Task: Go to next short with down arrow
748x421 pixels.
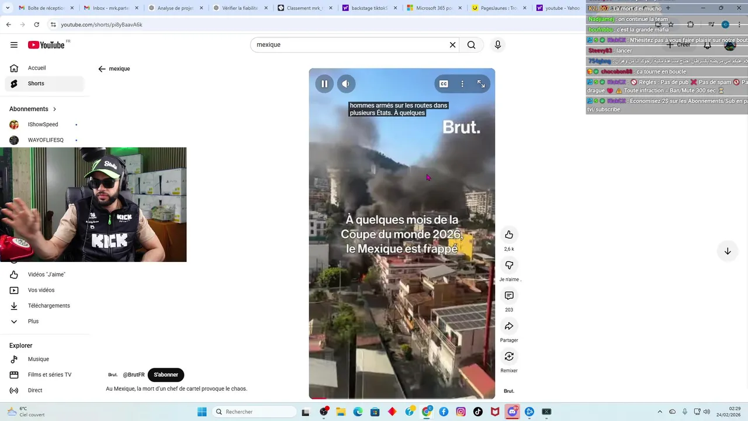Action: tap(728, 251)
